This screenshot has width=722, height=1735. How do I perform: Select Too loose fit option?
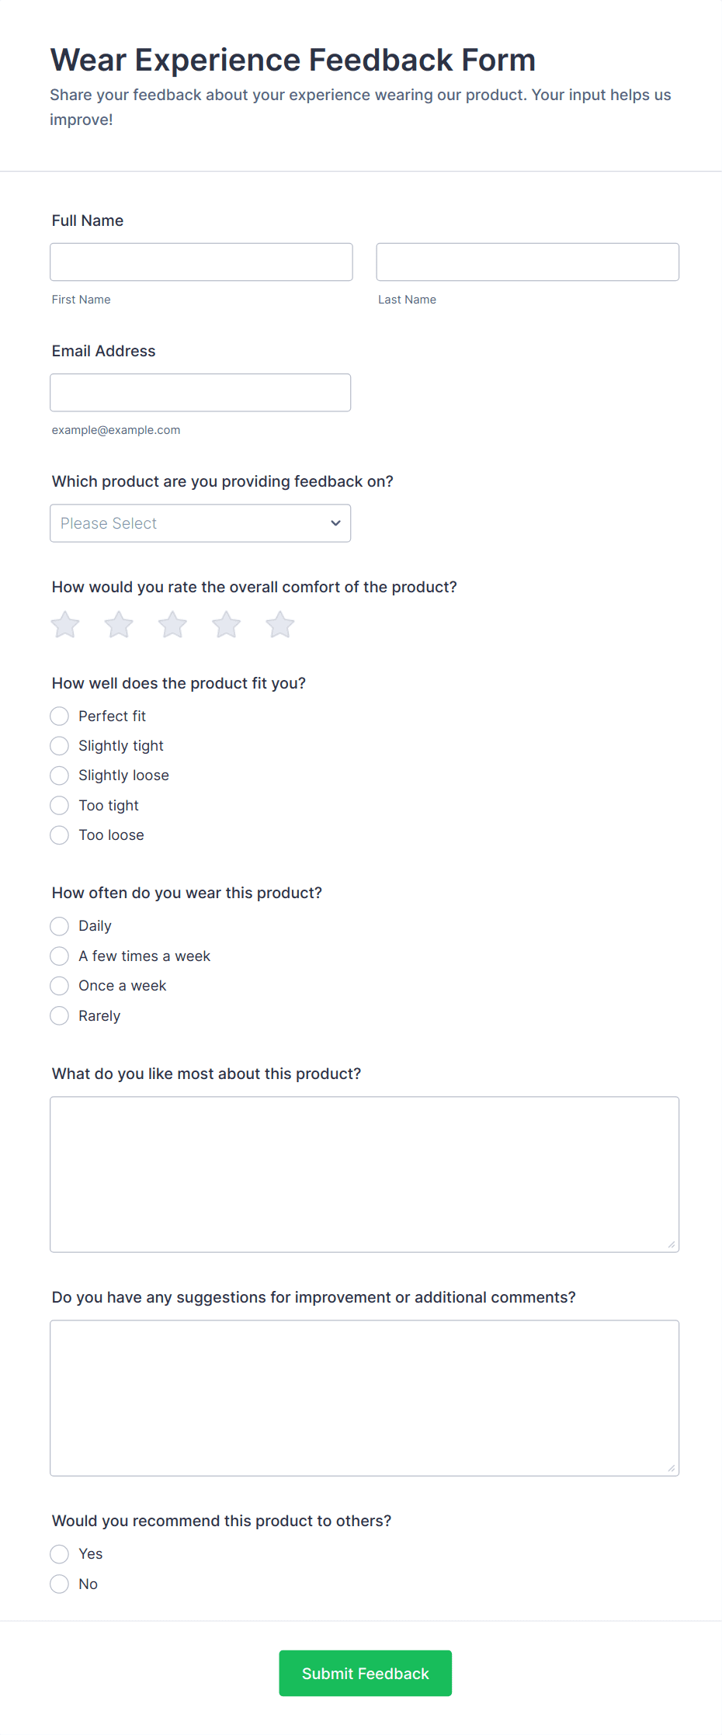point(59,835)
